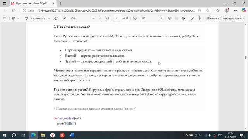Open PDF viewer settings gear
The height and width of the screenshot is (139, 248).
pos(200,18)
